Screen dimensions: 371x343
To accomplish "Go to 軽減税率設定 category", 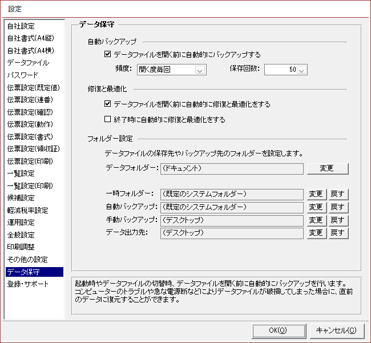I will [27, 210].
